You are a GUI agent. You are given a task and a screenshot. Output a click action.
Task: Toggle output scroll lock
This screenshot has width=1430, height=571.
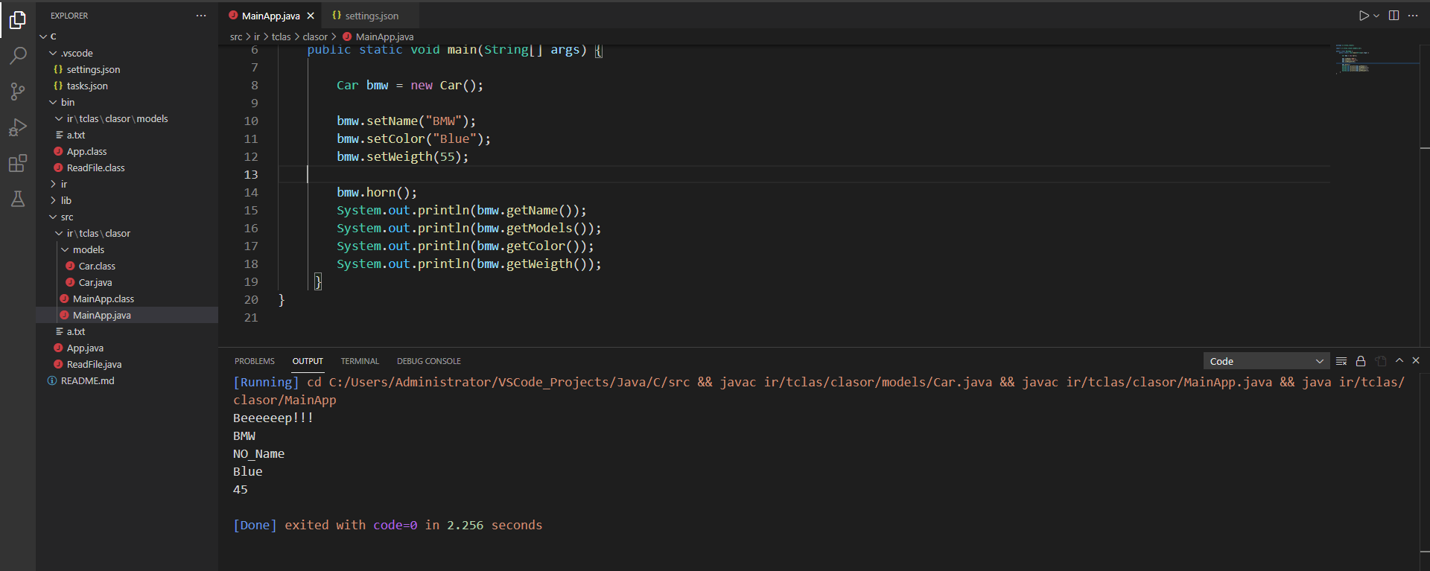click(x=1361, y=361)
